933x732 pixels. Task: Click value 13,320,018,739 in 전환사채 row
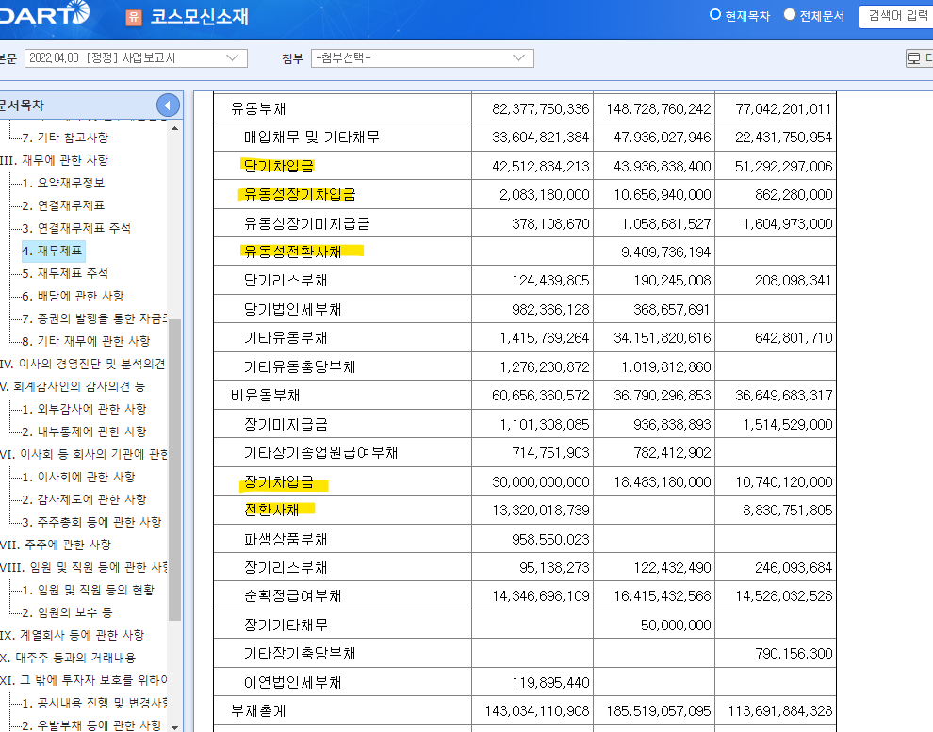[540, 511]
